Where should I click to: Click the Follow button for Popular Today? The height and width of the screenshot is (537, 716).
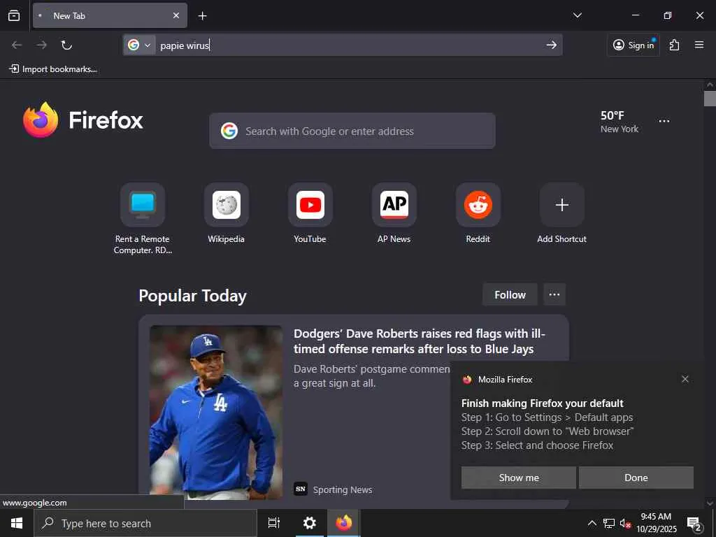(510, 295)
